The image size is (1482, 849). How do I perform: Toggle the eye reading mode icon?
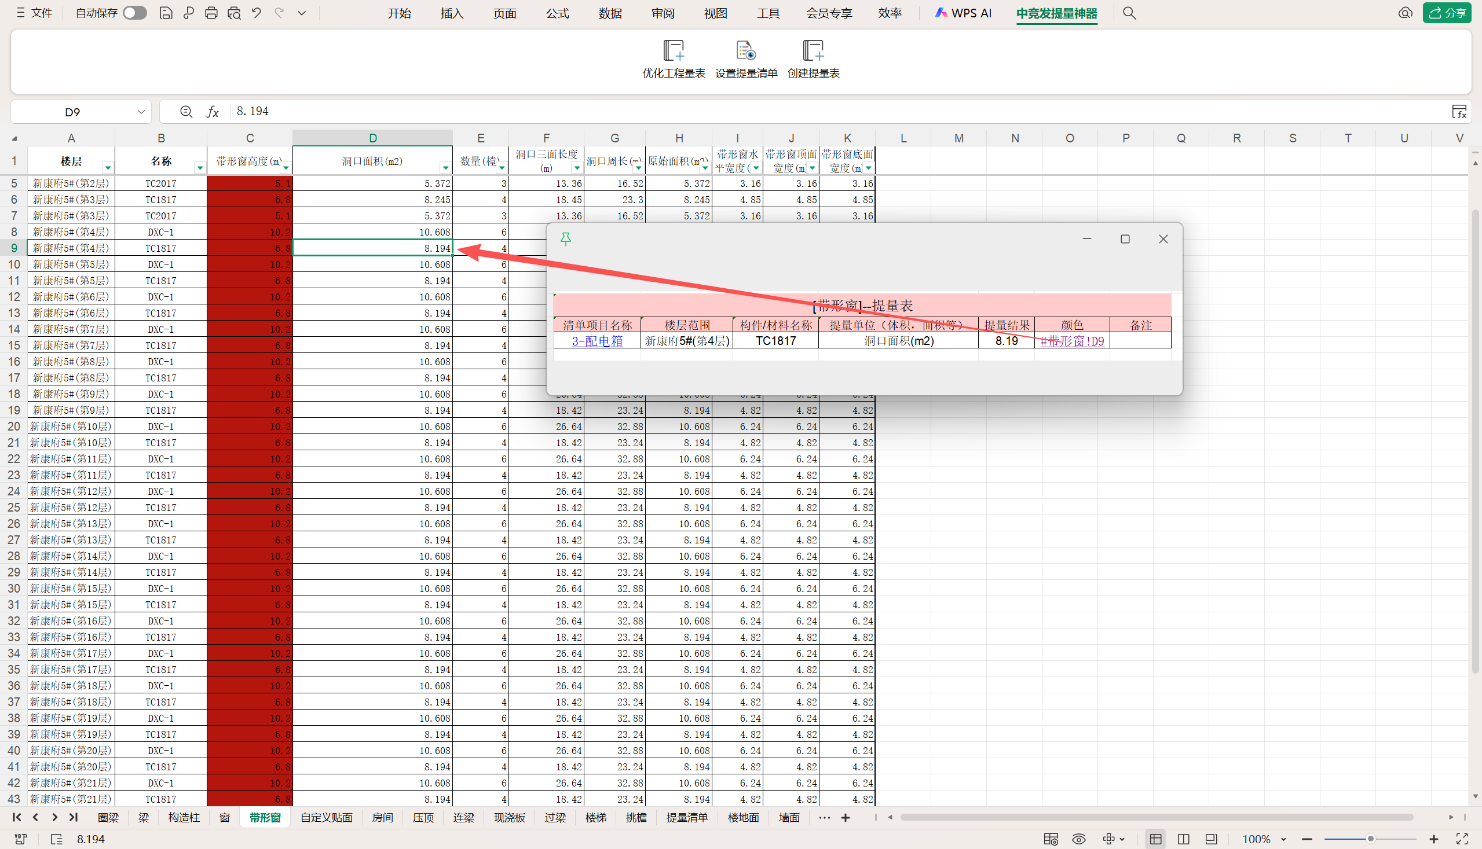pos(1078,839)
